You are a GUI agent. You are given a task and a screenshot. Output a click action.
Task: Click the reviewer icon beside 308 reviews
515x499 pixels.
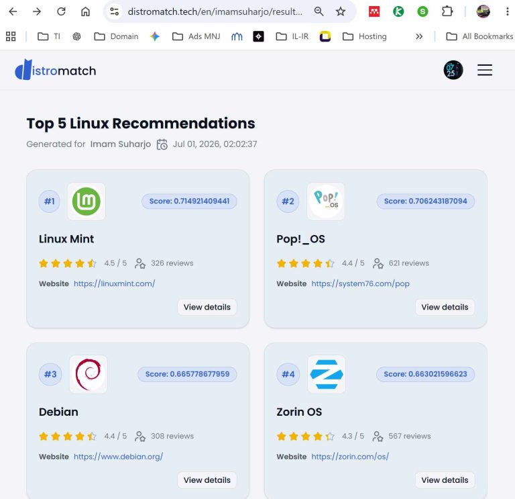point(140,436)
